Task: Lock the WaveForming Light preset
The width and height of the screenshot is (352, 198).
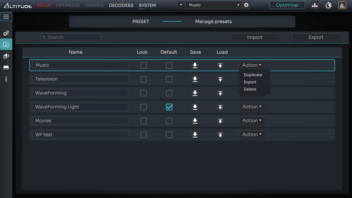Action: point(144,107)
